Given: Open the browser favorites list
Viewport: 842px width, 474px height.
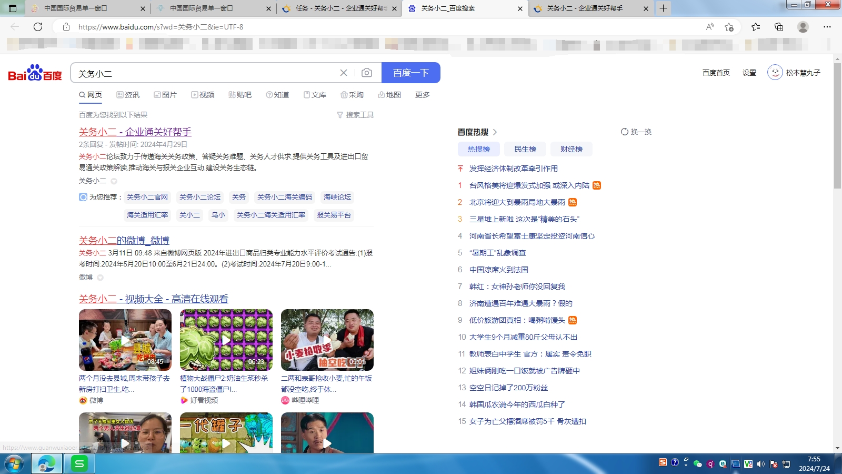Looking at the screenshot, I should point(756,27).
